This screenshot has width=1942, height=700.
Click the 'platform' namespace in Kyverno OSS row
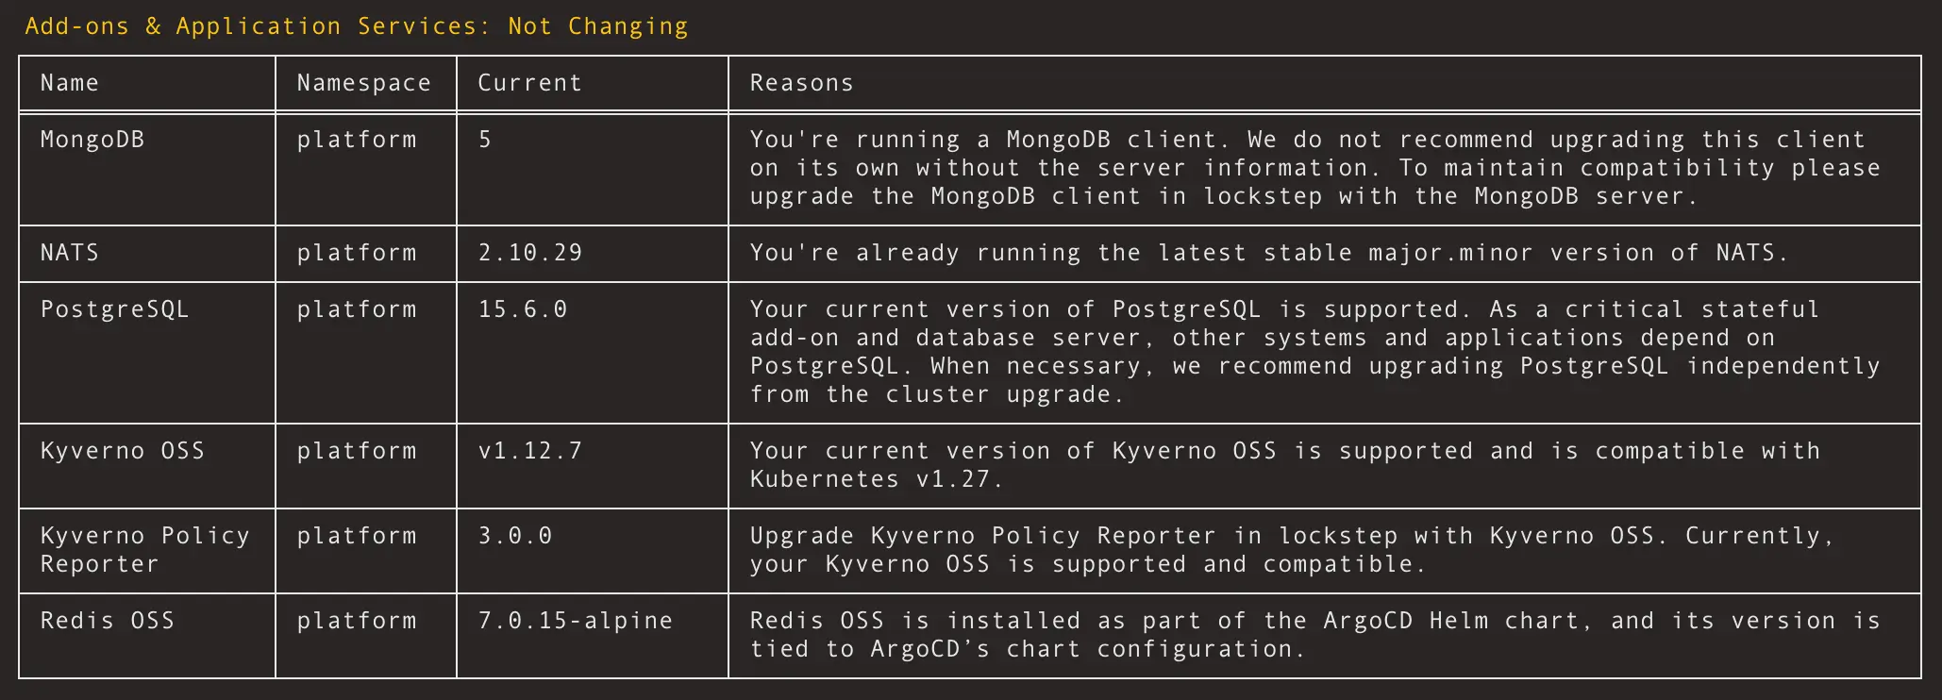(x=357, y=451)
